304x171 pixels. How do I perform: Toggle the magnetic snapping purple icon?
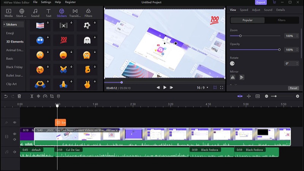click(240, 96)
